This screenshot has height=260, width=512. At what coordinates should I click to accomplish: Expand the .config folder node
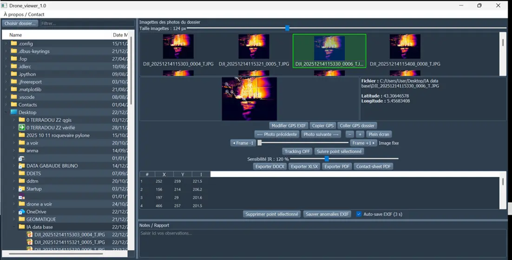(7, 44)
